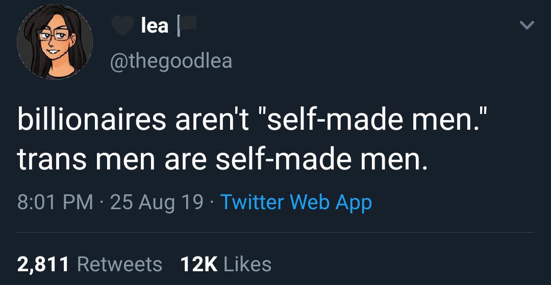Open lea's cartoon profile picture
This screenshot has width=551, height=285.
[55, 42]
